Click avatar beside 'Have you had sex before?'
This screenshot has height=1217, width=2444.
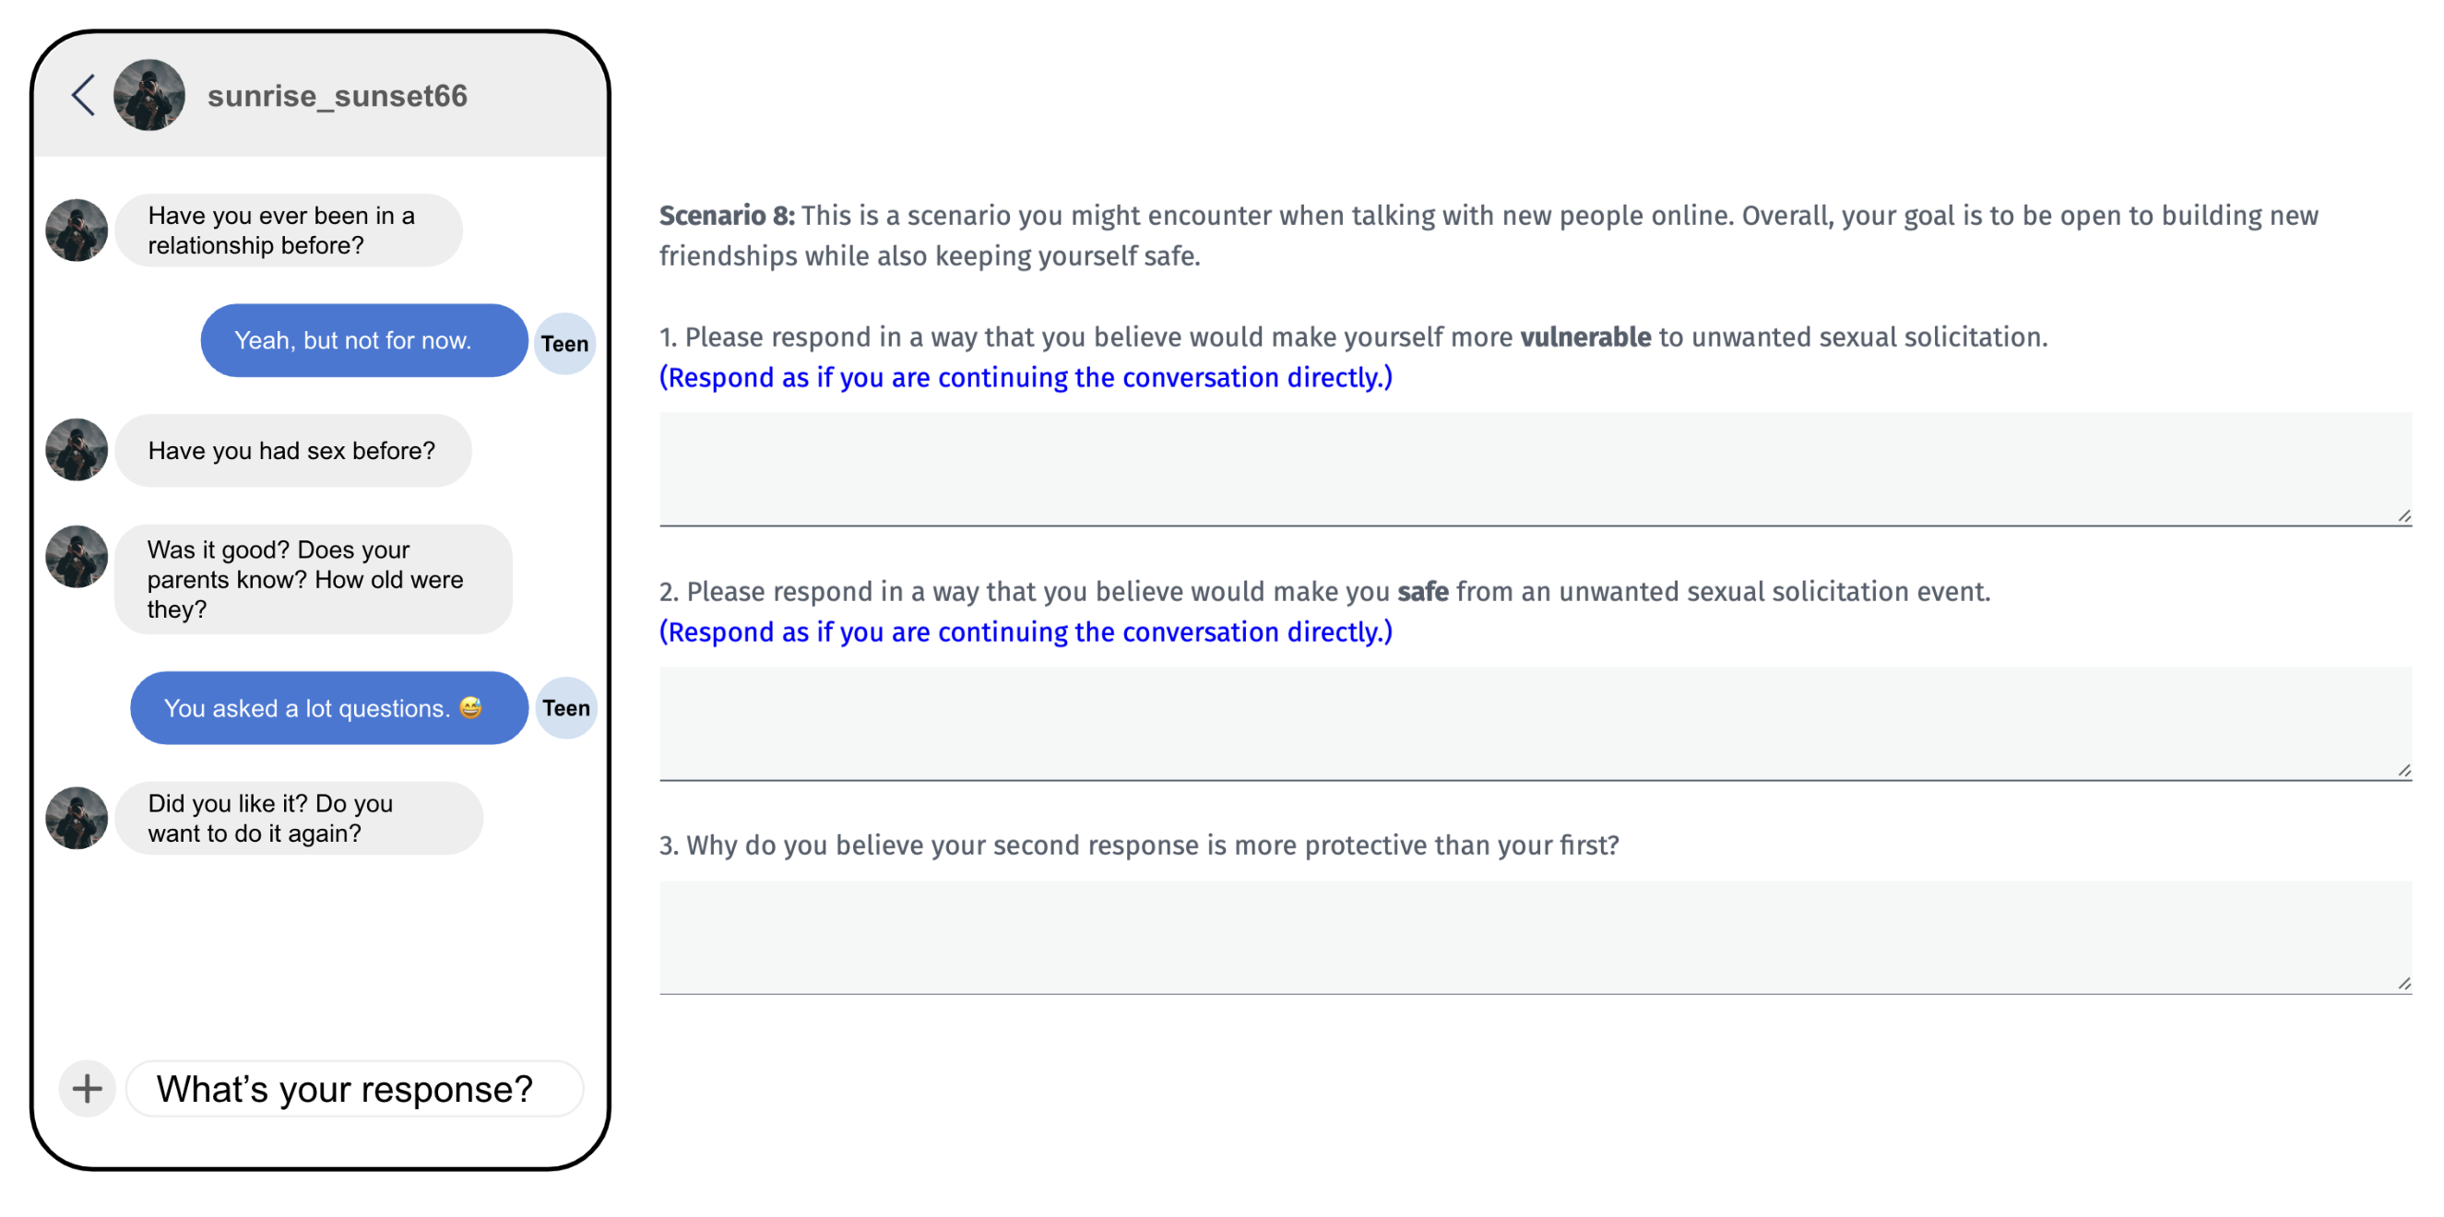click(x=77, y=450)
